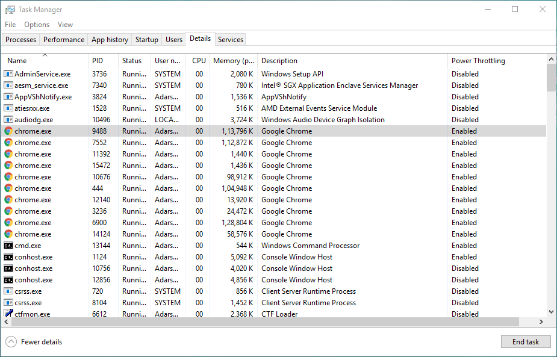The image size is (557, 357).
Task: Collapse view with Fewer details chevron
Action: tap(11, 342)
